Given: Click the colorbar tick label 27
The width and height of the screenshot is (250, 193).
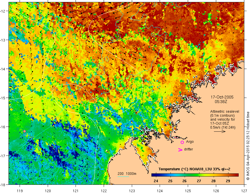Looking at the screenshot, I should [x=199, y=181].
